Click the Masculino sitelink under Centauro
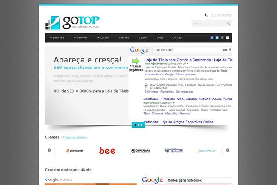The height and width of the screenshot is (185, 277). tap(171, 113)
